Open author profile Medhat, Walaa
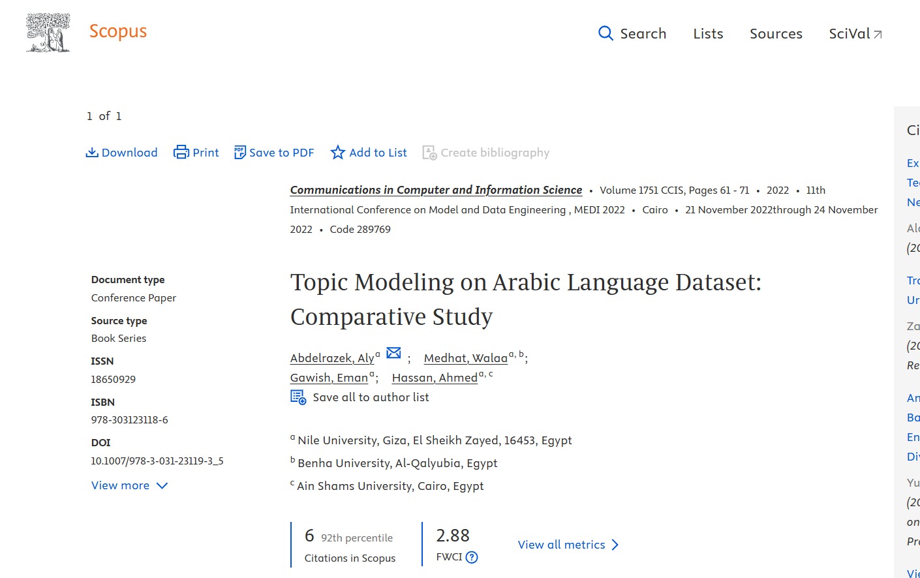 pyautogui.click(x=465, y=358)
